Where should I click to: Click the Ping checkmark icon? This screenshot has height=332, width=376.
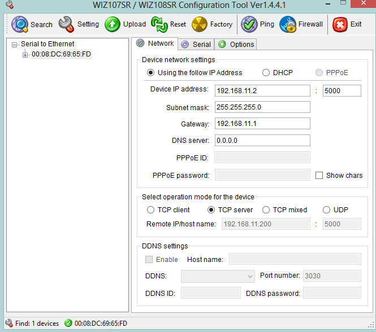[249, 24]
